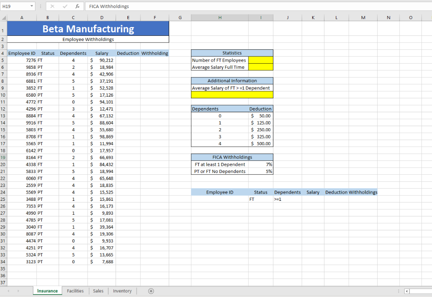Select all cells with the corner triangle
Screen dimensions: 432x297
click(3, 17)
